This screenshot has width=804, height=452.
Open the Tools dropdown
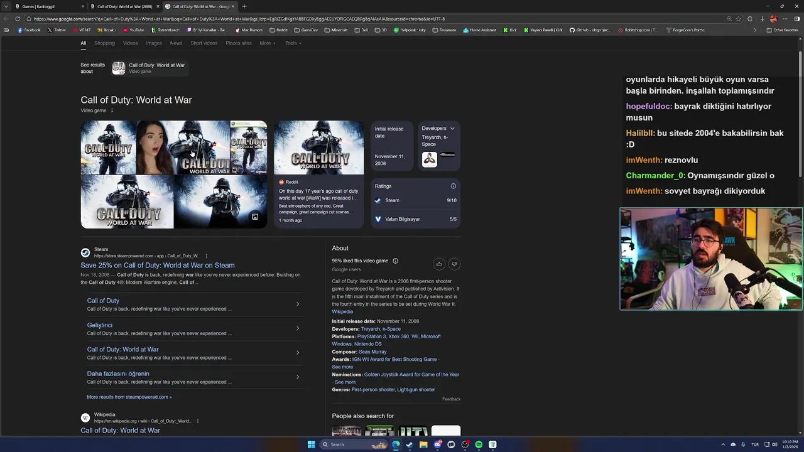coord(293,43)
